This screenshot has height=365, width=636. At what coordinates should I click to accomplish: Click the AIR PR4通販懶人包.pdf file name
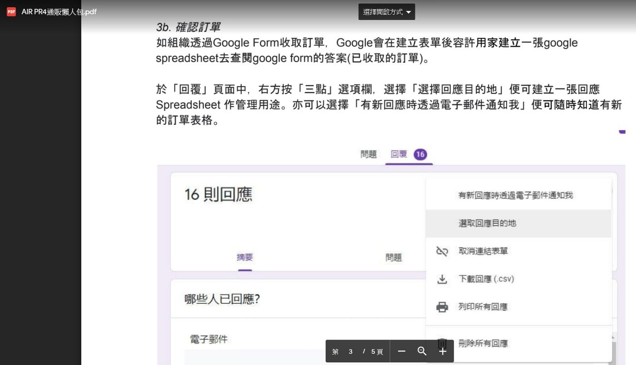(59, 12)
